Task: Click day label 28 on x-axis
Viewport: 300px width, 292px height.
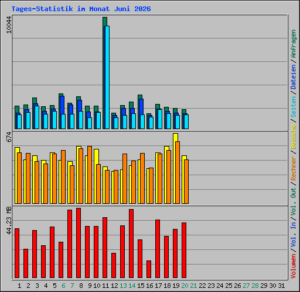Action: tap(255, 286)
